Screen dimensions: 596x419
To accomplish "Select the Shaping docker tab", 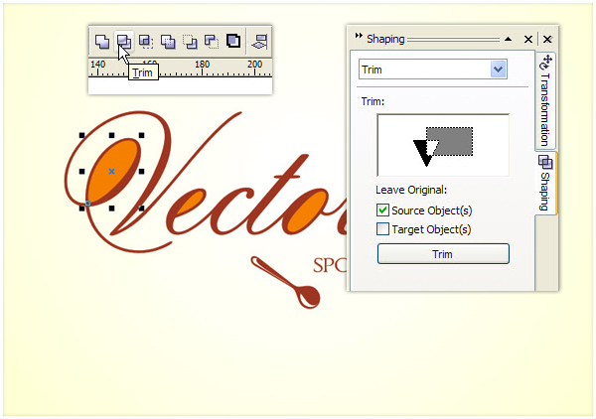I will click(545, 183).
